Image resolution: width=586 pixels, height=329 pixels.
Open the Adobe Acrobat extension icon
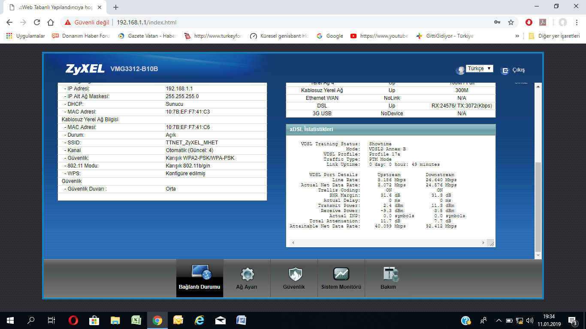click(x=542, y=22)
